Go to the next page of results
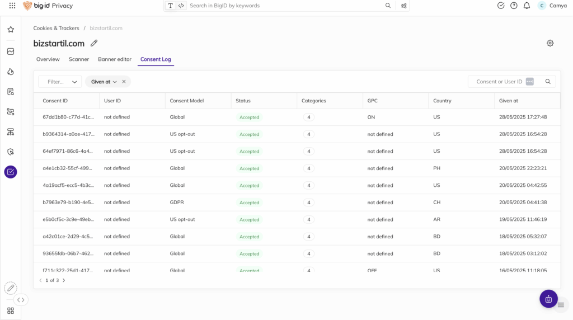This screenshot has height=320, width=573. [64, 280]
